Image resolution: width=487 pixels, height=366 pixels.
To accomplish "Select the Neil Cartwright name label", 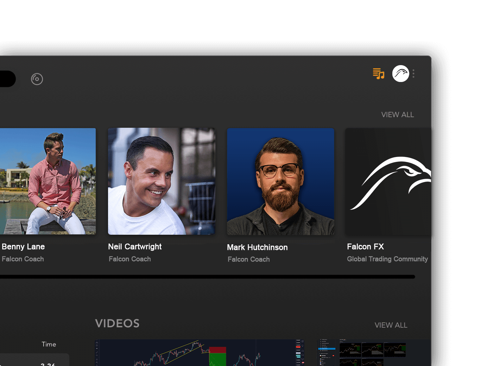I will click(135, 247).
